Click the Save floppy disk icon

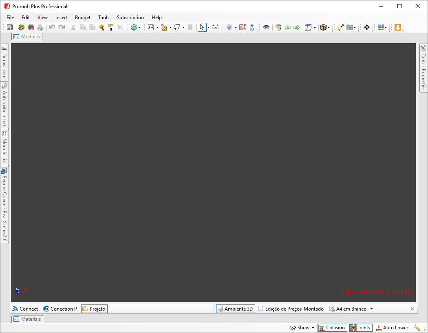pyautogui.click(x=10, y=27)
